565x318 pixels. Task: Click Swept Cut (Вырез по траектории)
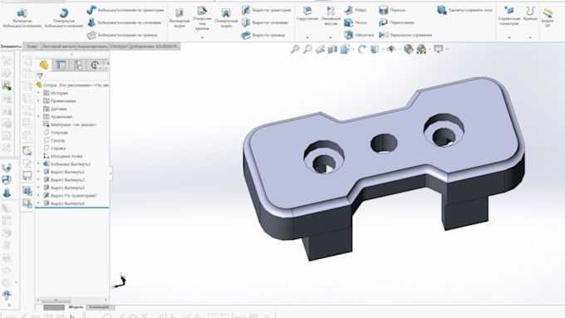coord(266,11)
